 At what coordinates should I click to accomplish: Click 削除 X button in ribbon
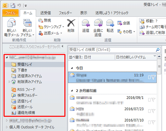[71, 26]
